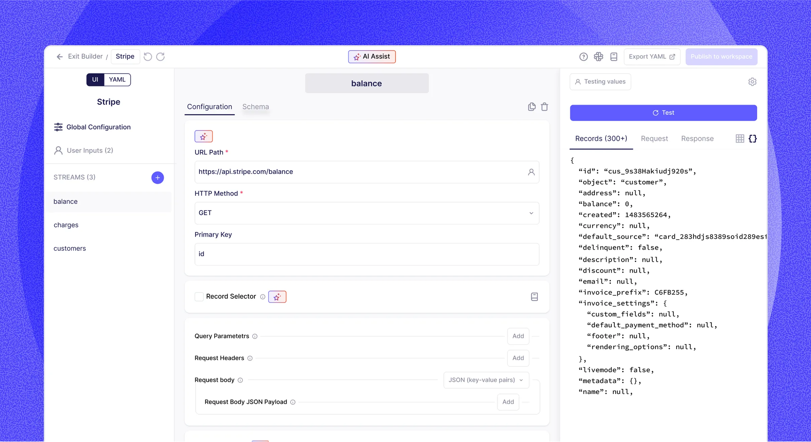Click the Slack community icon

click(598, 57)
